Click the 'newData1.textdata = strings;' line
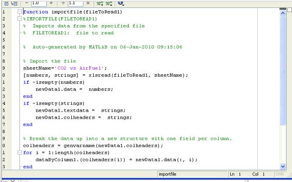292x182 pixels. (81, 110)
